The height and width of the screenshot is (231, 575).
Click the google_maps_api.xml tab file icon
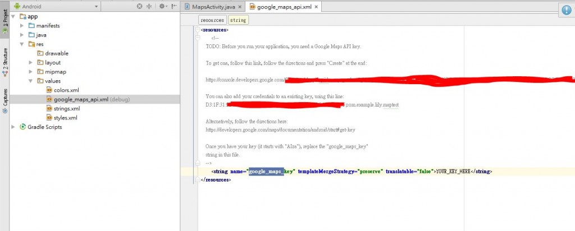tap(252, 7)
